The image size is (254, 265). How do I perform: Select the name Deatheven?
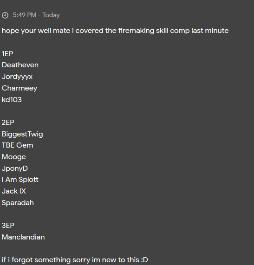click(20, 65)
